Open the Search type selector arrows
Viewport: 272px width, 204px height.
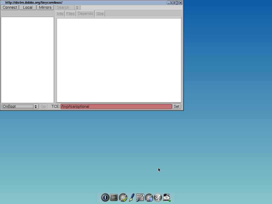click(x=77, y=7)
